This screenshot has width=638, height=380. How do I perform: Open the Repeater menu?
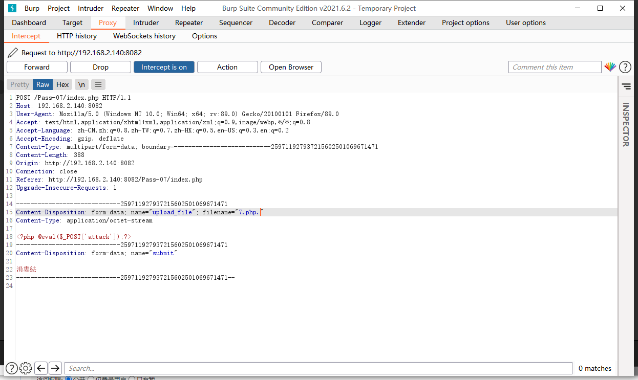tap(125, 8)
